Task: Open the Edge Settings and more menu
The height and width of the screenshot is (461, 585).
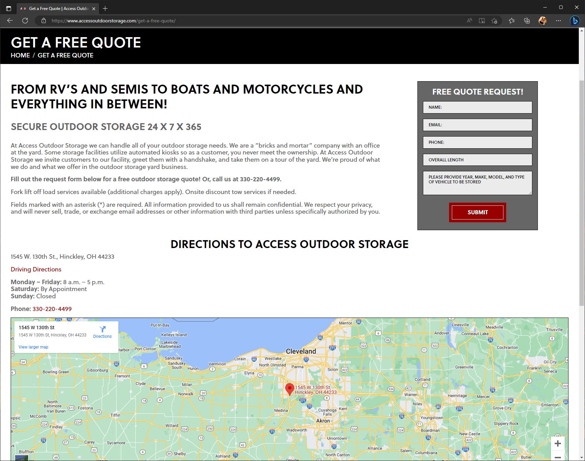Action: click(558, 21)
